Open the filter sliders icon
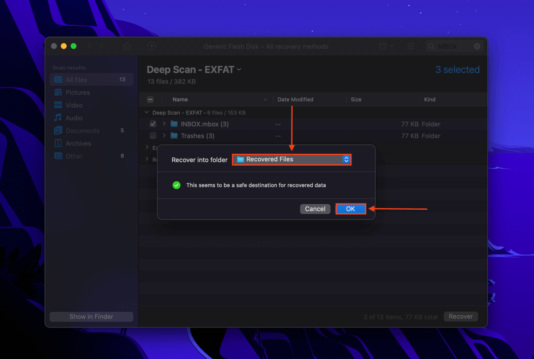Screen dimensions: 534x359 coord(411,46)
